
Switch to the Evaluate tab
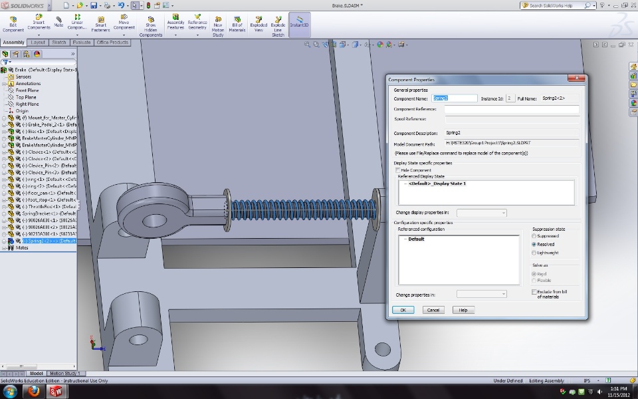point(82,43)
